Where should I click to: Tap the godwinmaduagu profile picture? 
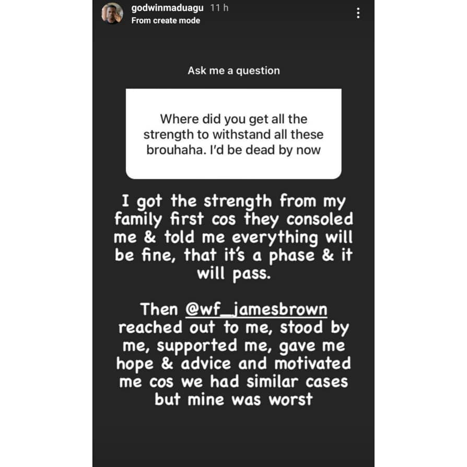(x=112, y=13)
